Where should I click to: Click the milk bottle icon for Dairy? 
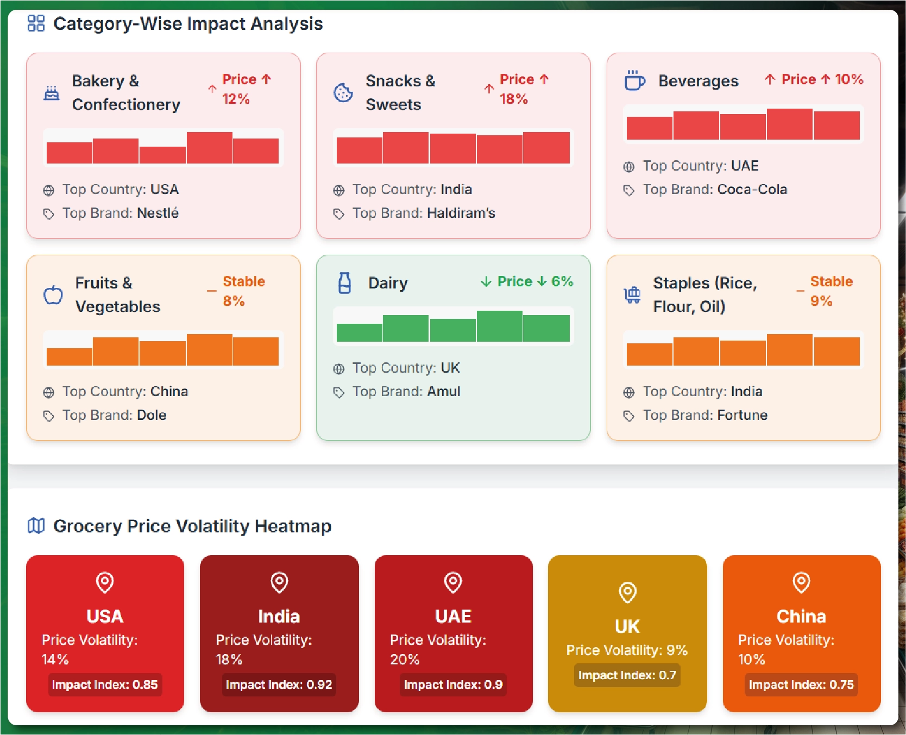point(344,283)
